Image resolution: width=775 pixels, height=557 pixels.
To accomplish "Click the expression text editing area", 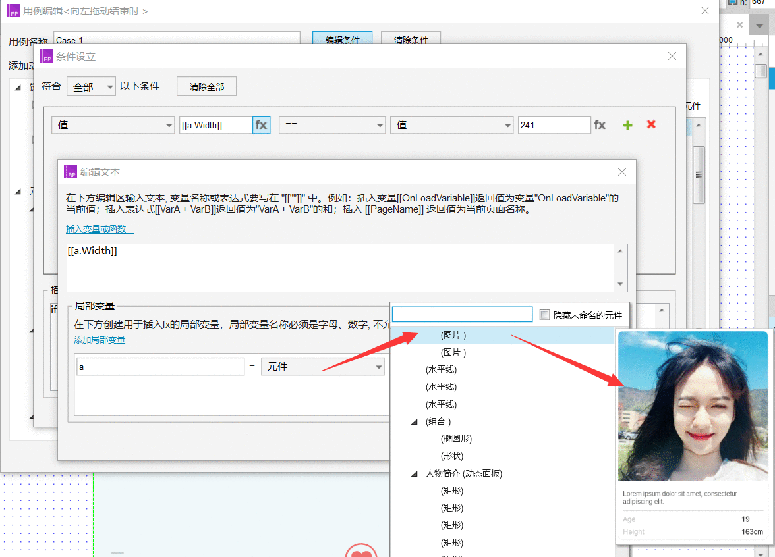I will tap(341, 267).
